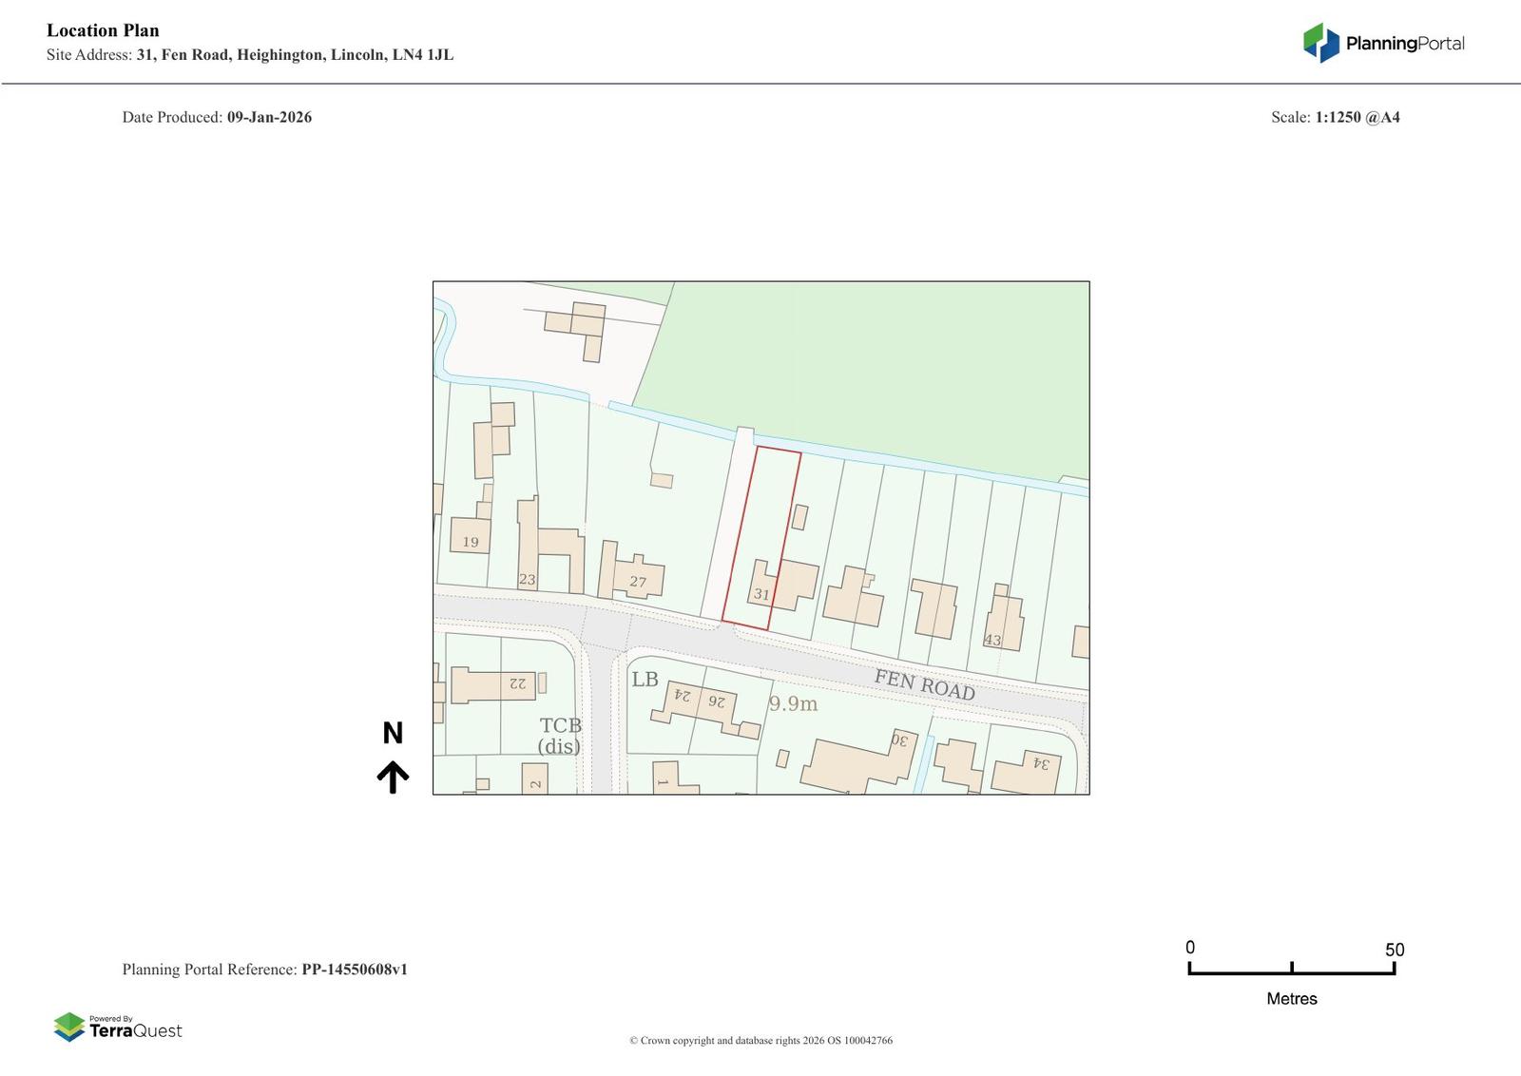
Task: Select building number 27 on the map
Action: click(x=637, y=582)
